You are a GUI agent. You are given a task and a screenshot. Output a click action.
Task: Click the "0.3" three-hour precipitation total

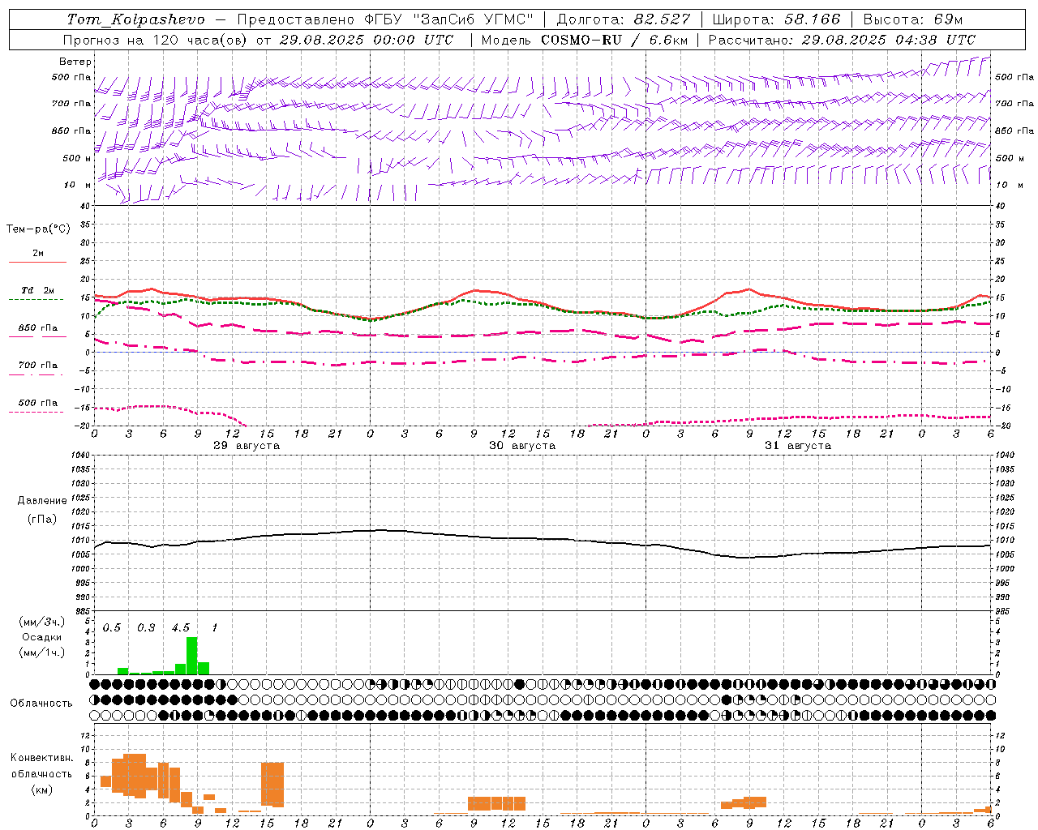point(146,627)
